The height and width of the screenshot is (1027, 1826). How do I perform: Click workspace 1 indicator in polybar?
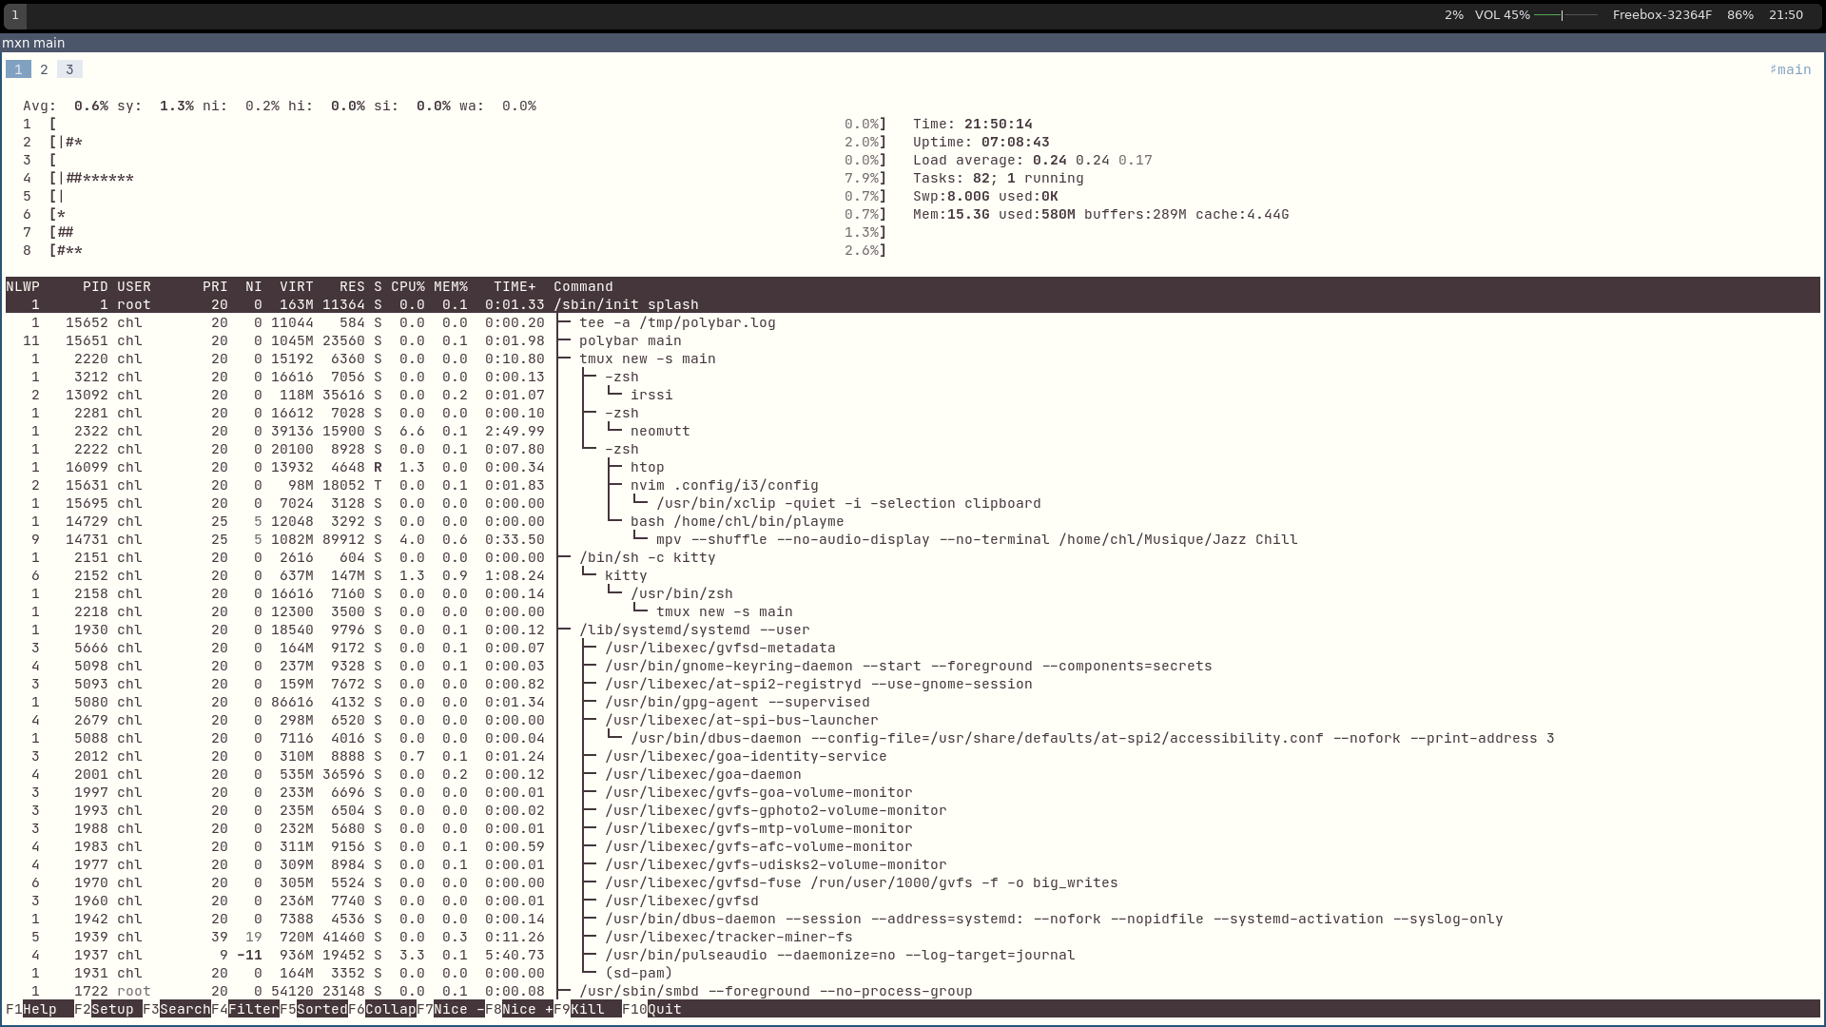(15, 15)
